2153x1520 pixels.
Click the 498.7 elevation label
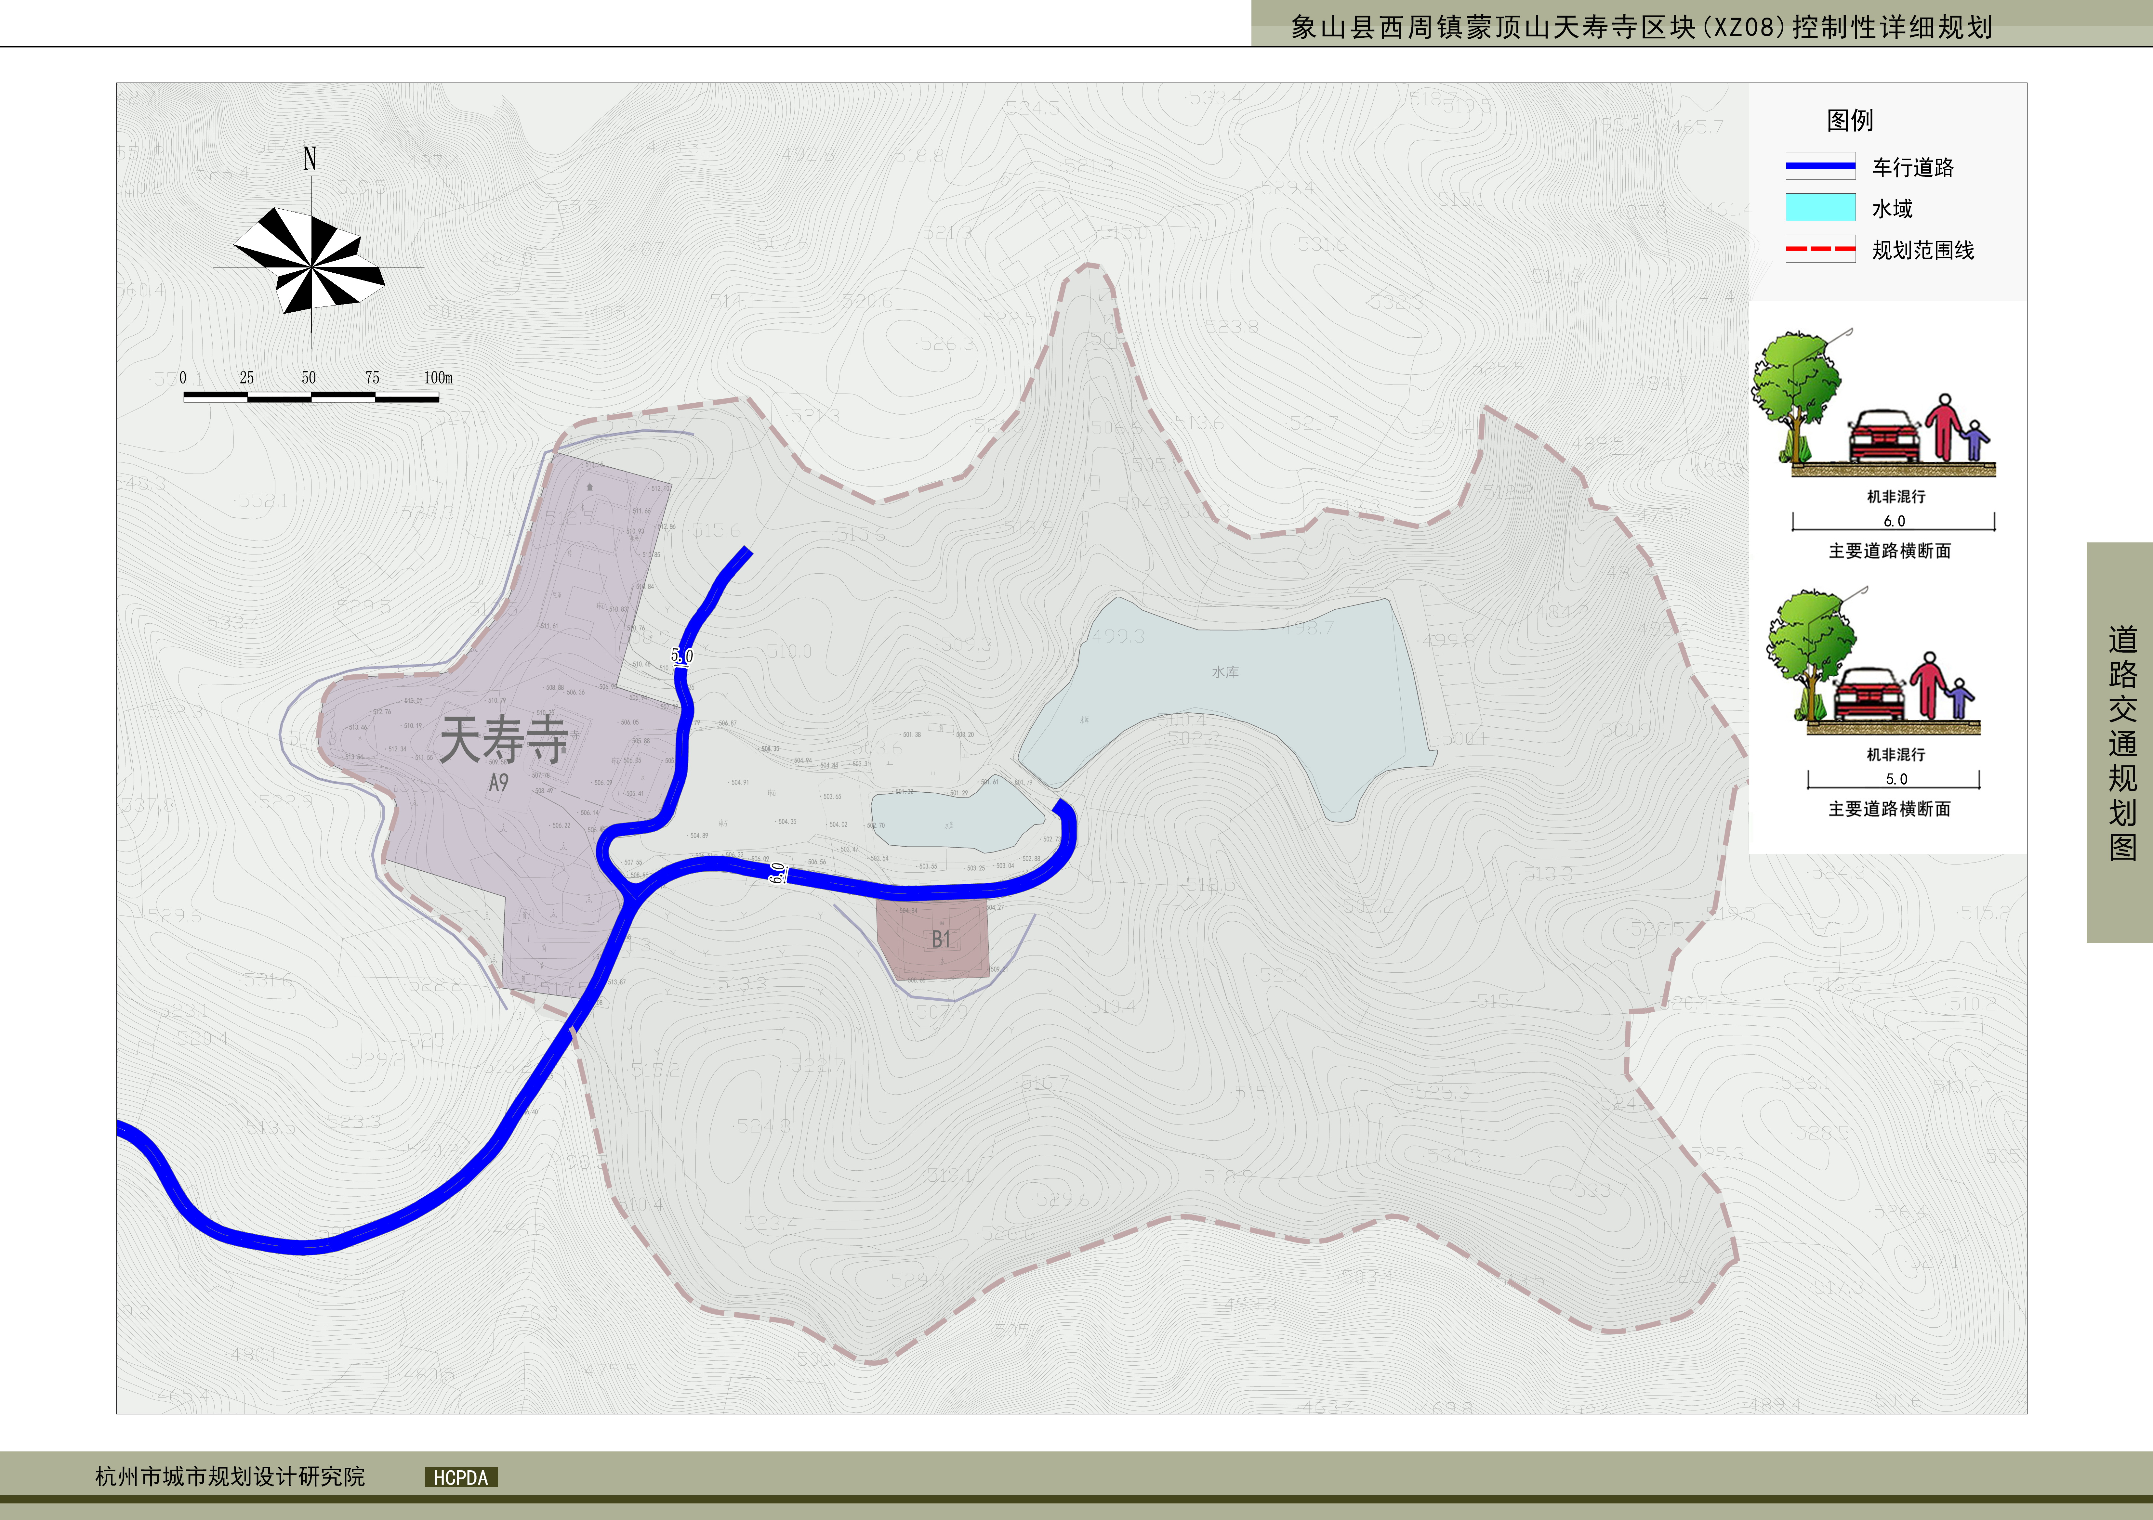coord(1307,628)
